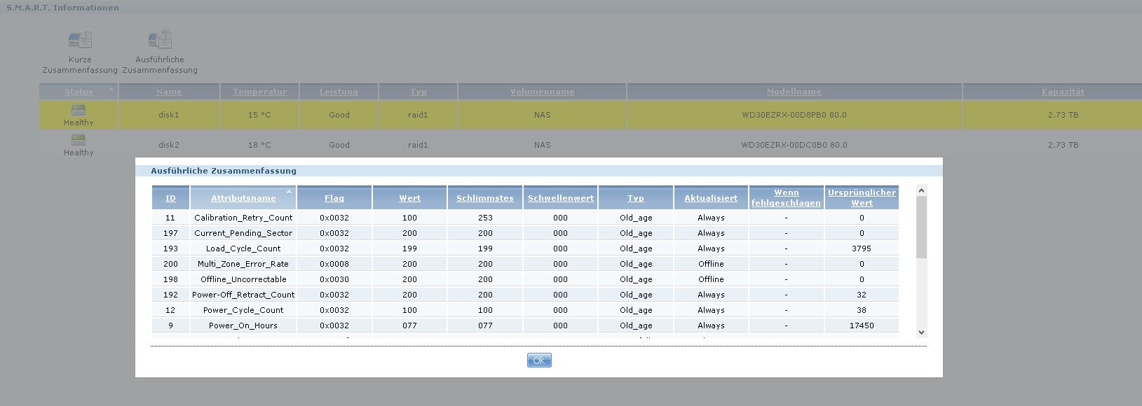This screenshot has width=1142, height=406.
Task: Open the Kurze Zusammenfassung report icon
Action: [80, 40]
